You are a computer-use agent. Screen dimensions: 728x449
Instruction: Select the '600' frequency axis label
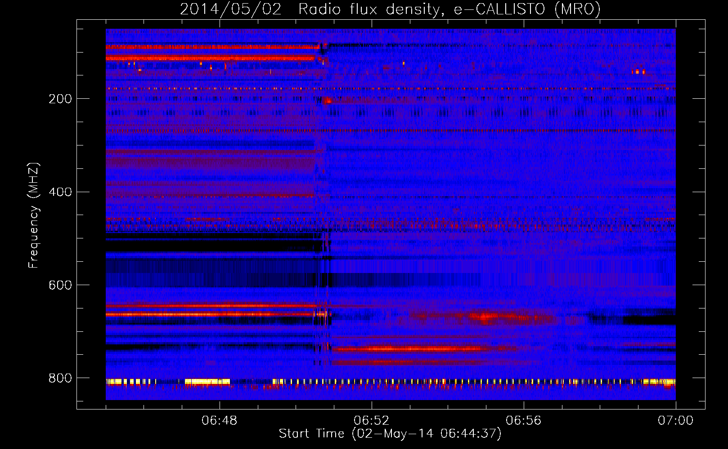60,286
